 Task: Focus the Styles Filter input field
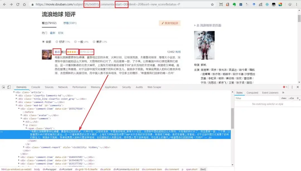(x=257, y=98)
